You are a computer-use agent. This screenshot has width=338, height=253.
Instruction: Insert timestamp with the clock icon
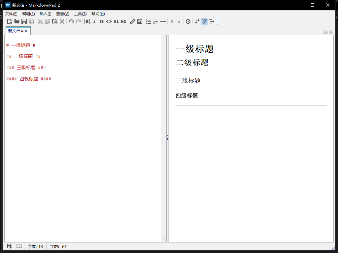pyautogui.click(x=188, y=22)
